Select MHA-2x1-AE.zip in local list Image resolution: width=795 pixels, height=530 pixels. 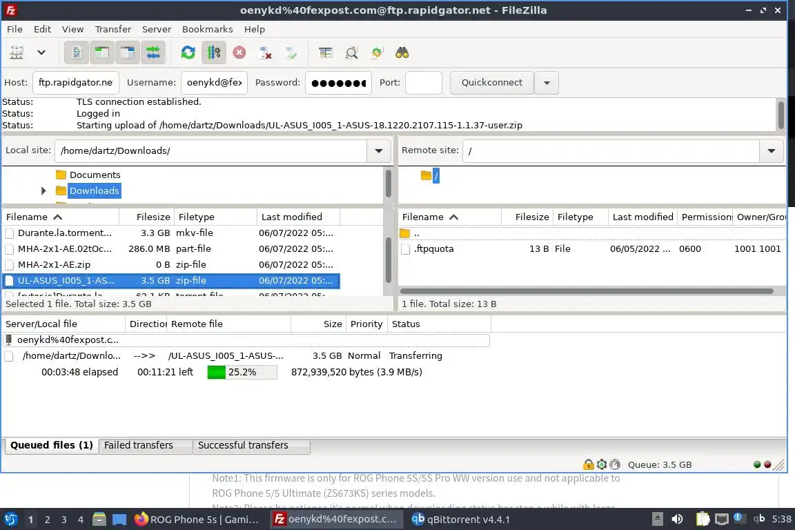point(171,264)
